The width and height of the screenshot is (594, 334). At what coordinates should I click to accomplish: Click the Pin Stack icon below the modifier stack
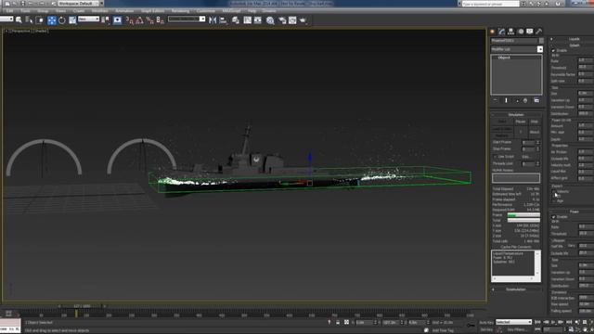[495, 100]
